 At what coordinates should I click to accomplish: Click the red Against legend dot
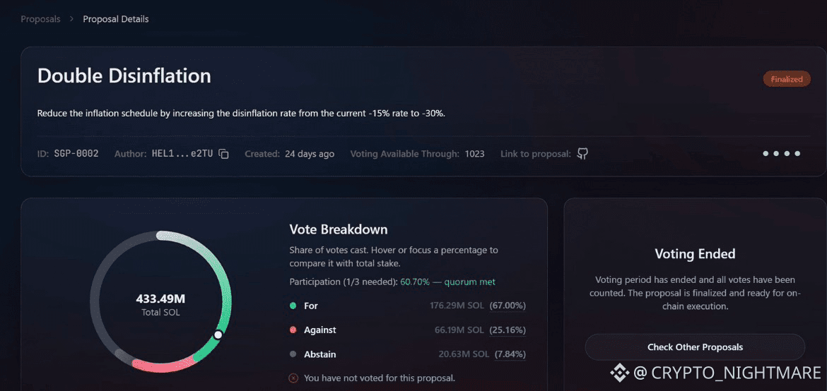tap(293, 330)
